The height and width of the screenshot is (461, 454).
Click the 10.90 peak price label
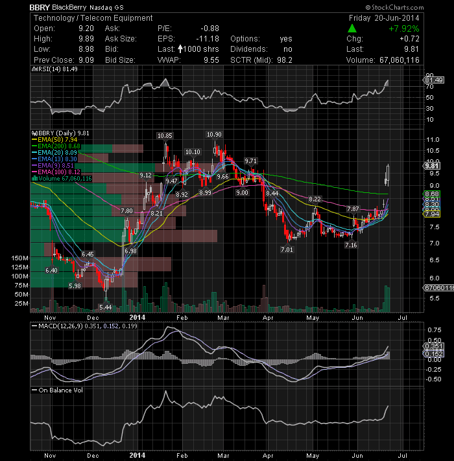point(214,135)
